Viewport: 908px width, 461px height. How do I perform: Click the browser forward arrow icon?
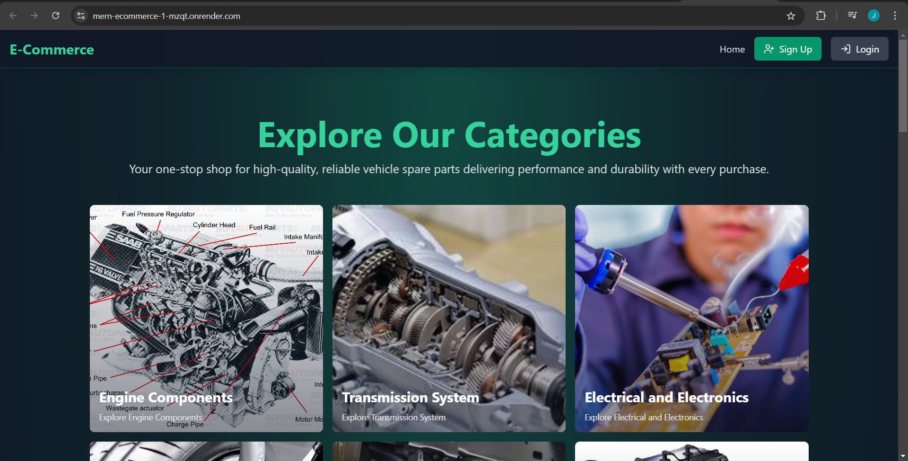pos(34,16)
